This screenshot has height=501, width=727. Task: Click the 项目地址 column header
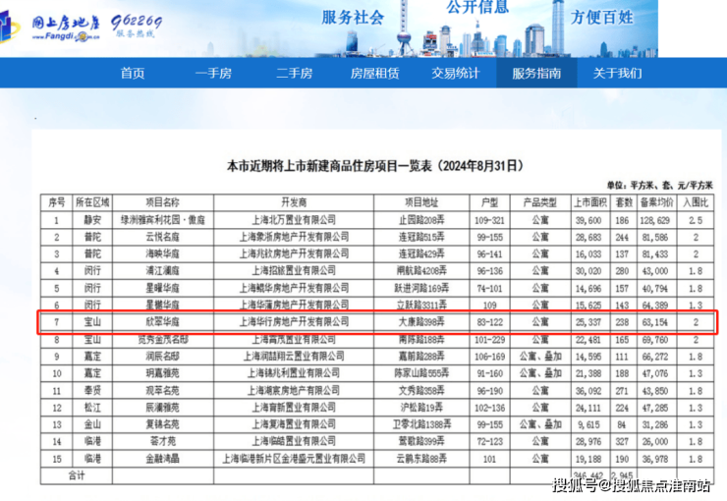(421, 202)
